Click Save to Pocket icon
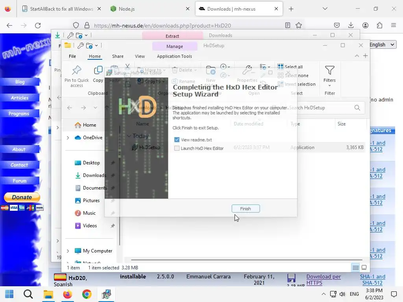 (337, 25)
